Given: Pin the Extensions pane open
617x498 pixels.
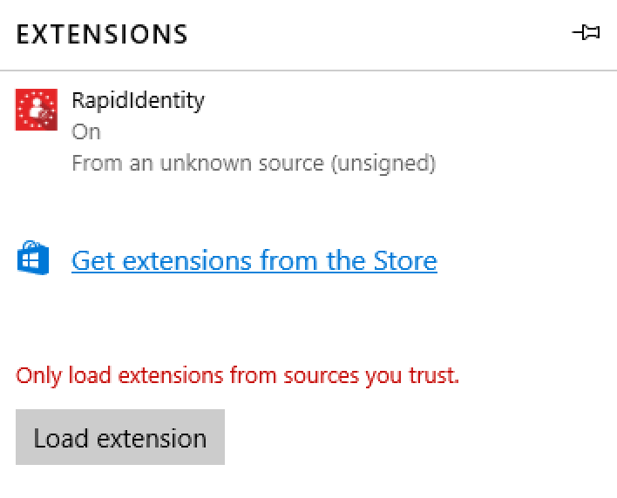Looking at the screenshot, I should (586, 32).
